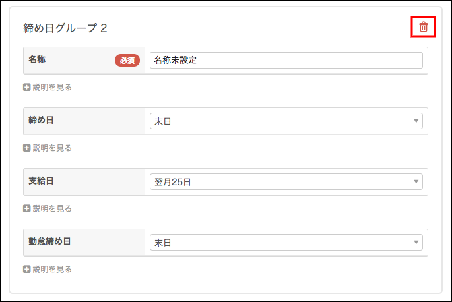The height and width of the screenshot is (302, 452).
Task: Show 説明を見る text under 勤怠締め日
Action: [x=52, y=269]
